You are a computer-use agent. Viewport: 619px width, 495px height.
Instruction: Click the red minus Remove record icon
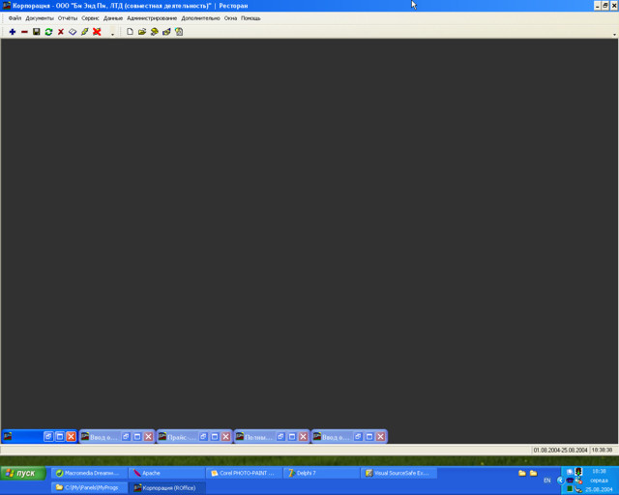[x=24, y=32]
